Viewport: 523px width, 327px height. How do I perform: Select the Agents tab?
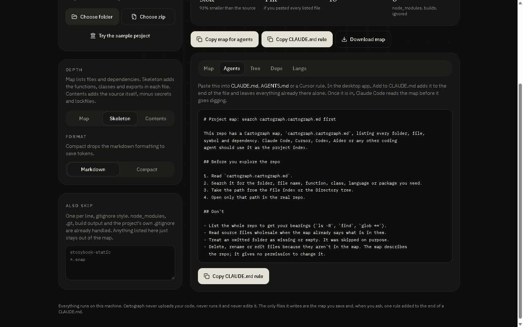click(232, 68)
